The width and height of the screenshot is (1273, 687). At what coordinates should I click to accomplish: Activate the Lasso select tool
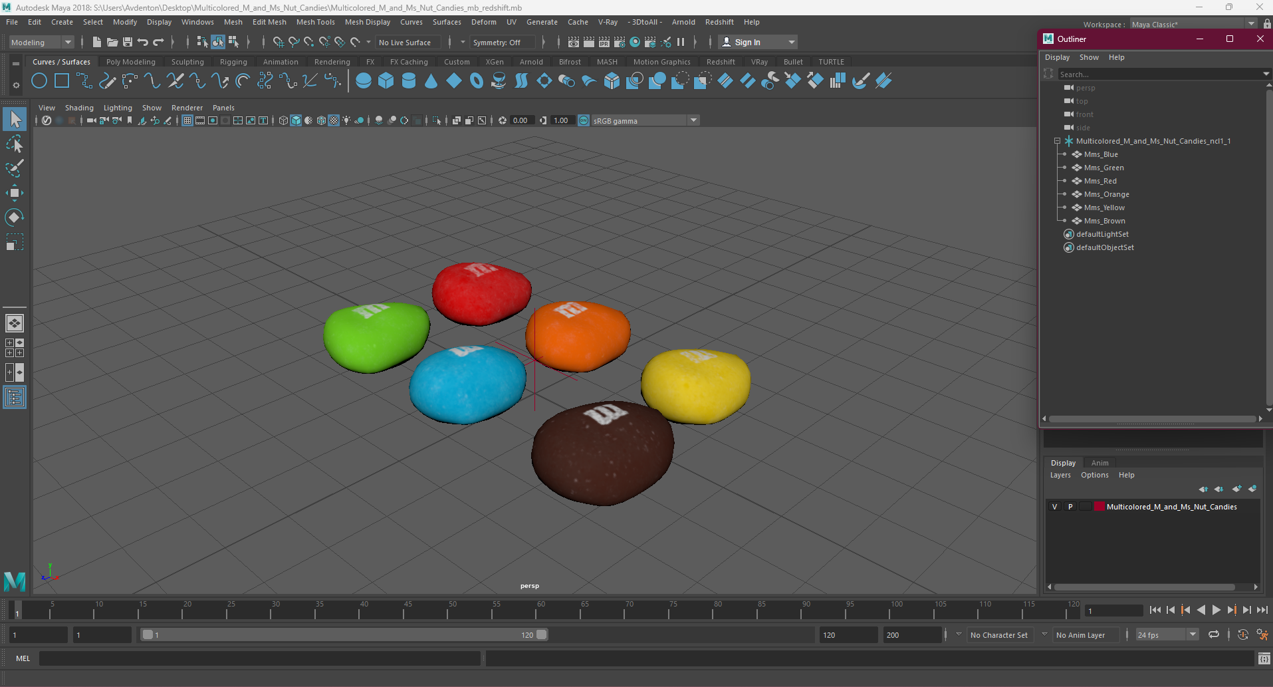coord(15,144)
